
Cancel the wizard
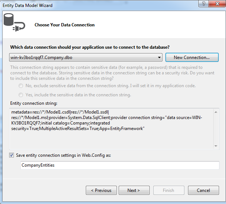[203, 190]
